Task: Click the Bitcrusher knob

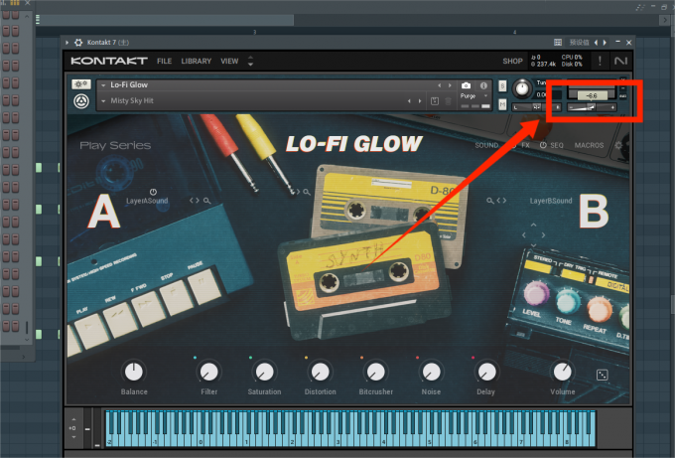Action: click(376, 372)
